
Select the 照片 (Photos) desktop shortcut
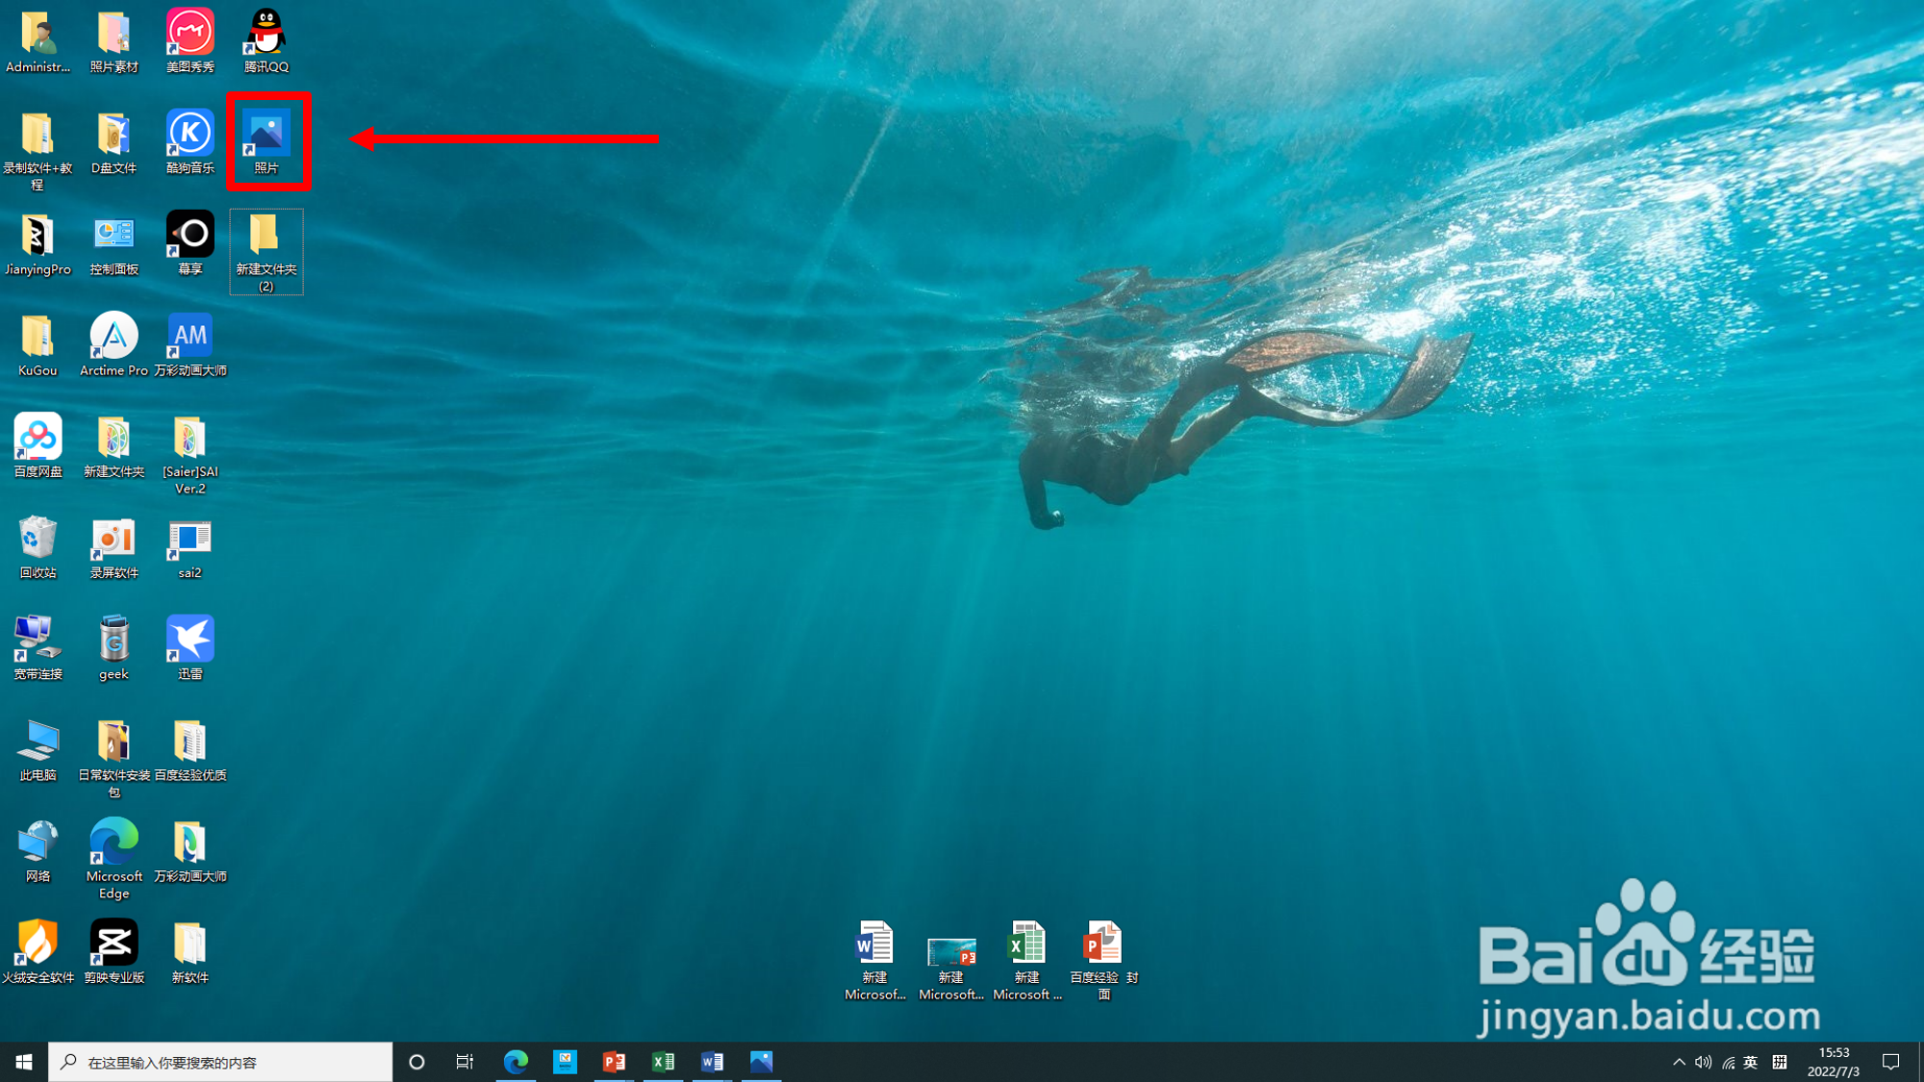pos(266,140)
